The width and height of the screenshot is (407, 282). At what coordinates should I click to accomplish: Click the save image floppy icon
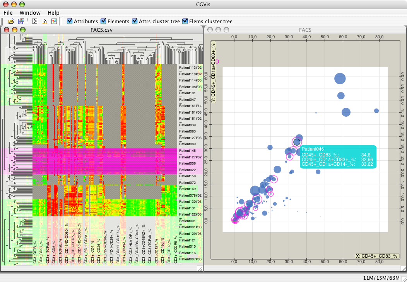[x=21, y=21]
